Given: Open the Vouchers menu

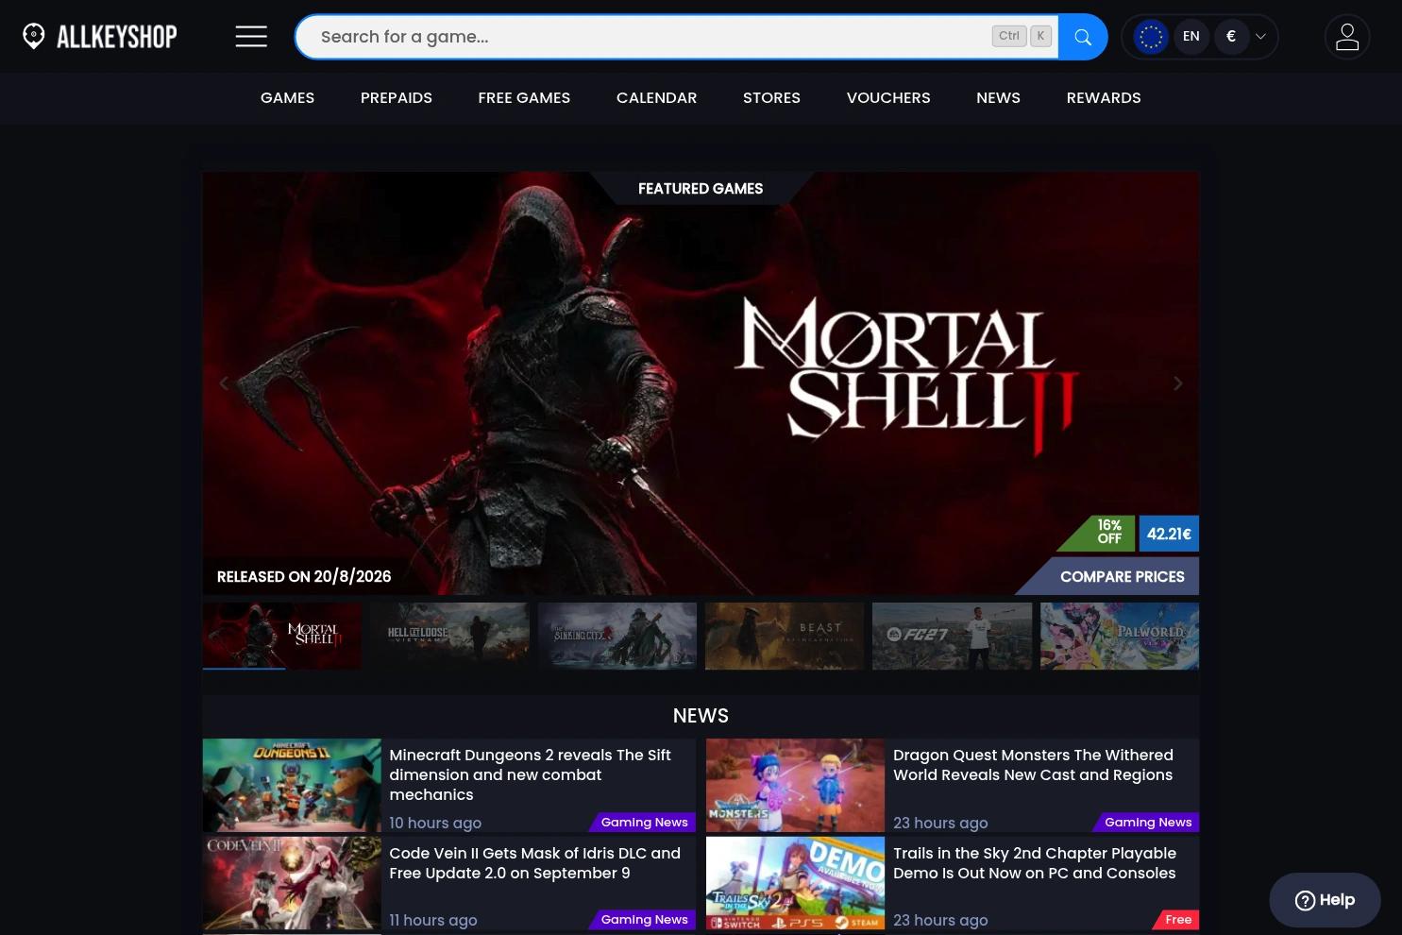Looking at the screenshot, I should (888, 98).
